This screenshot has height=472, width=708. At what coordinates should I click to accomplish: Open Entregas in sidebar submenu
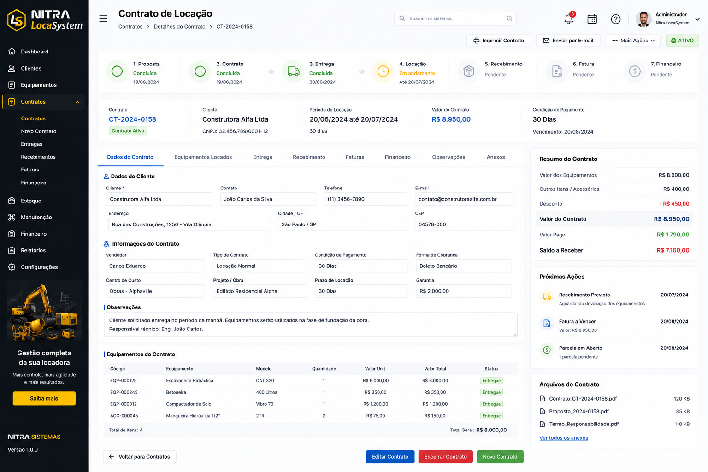(x=31, y=144)
